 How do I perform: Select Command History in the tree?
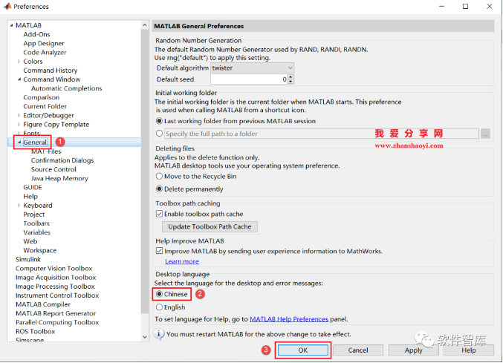(51, 71)
